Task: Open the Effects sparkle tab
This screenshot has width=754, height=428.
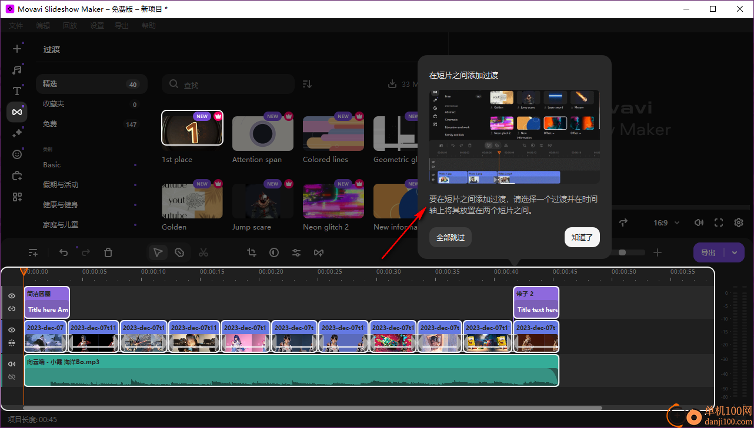Action: coord(17,133)
